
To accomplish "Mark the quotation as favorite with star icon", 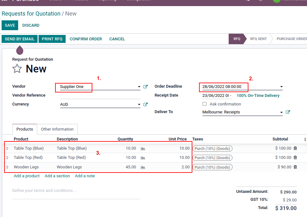I will click(x=17, y=69).
